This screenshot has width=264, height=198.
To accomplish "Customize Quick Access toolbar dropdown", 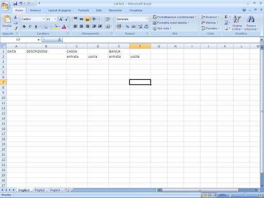I will [39, 3].
